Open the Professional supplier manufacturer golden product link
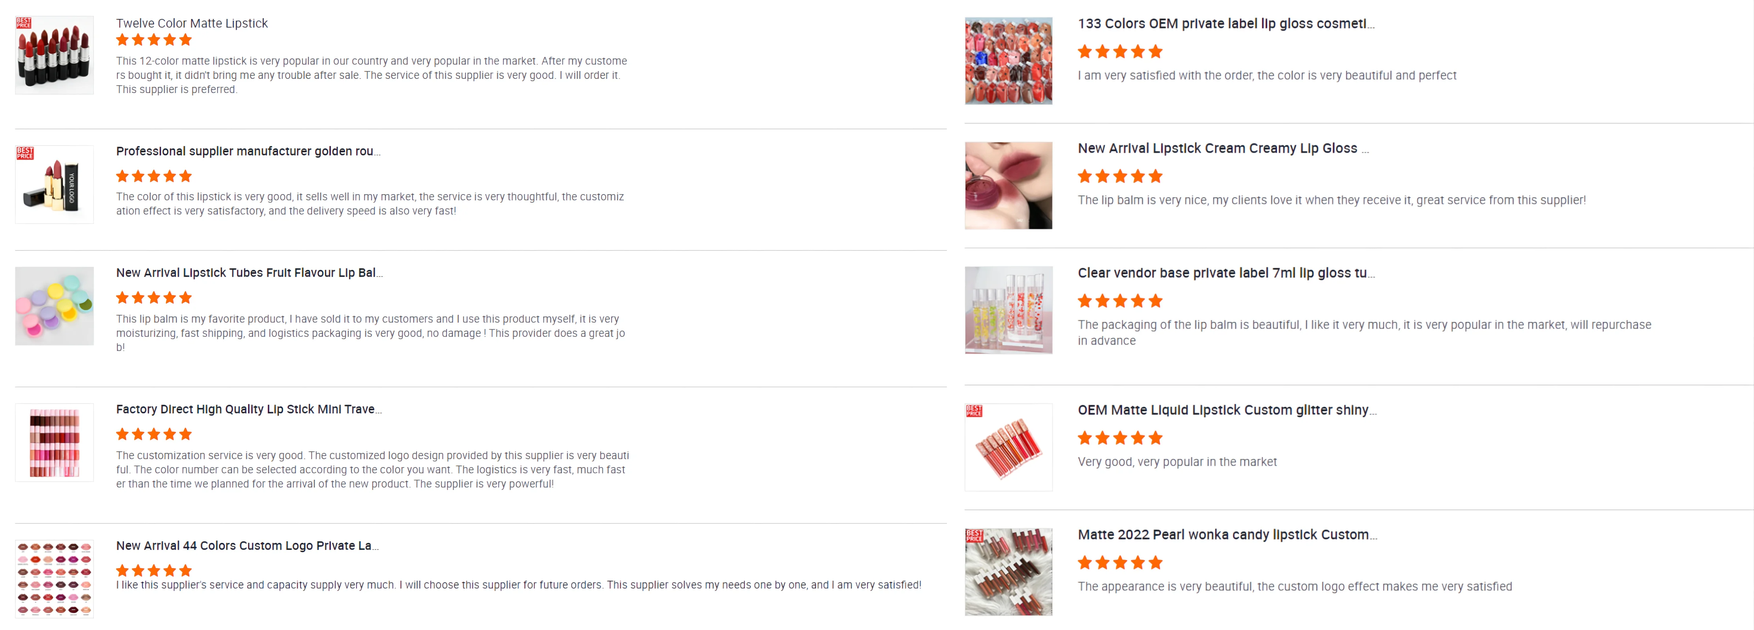This screenshot has height=630, width=1754. [x=248, y=151]
